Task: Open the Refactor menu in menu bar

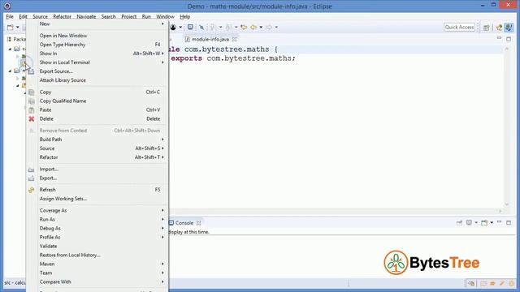Action: click(x=62, y=16)
